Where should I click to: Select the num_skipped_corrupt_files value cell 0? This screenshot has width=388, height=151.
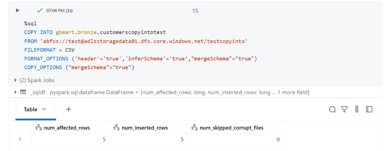coord(235,139)
